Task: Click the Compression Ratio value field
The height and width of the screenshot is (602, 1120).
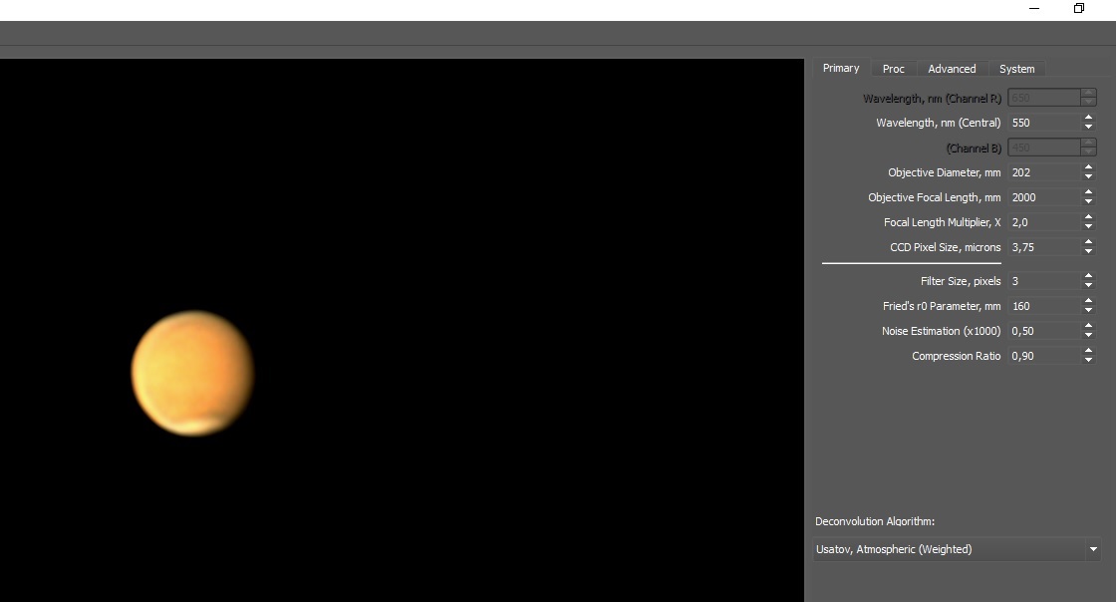Action: 1043,357
